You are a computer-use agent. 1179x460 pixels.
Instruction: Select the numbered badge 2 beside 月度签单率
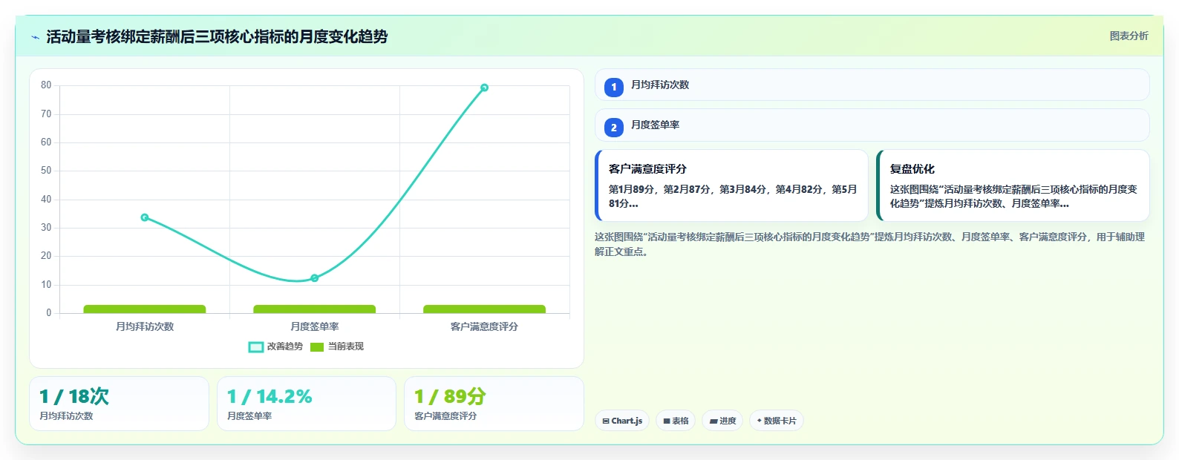614,128
